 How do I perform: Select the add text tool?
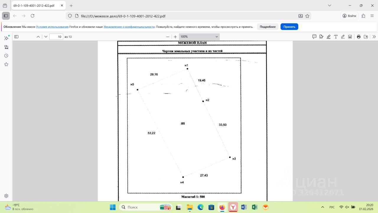336,37
